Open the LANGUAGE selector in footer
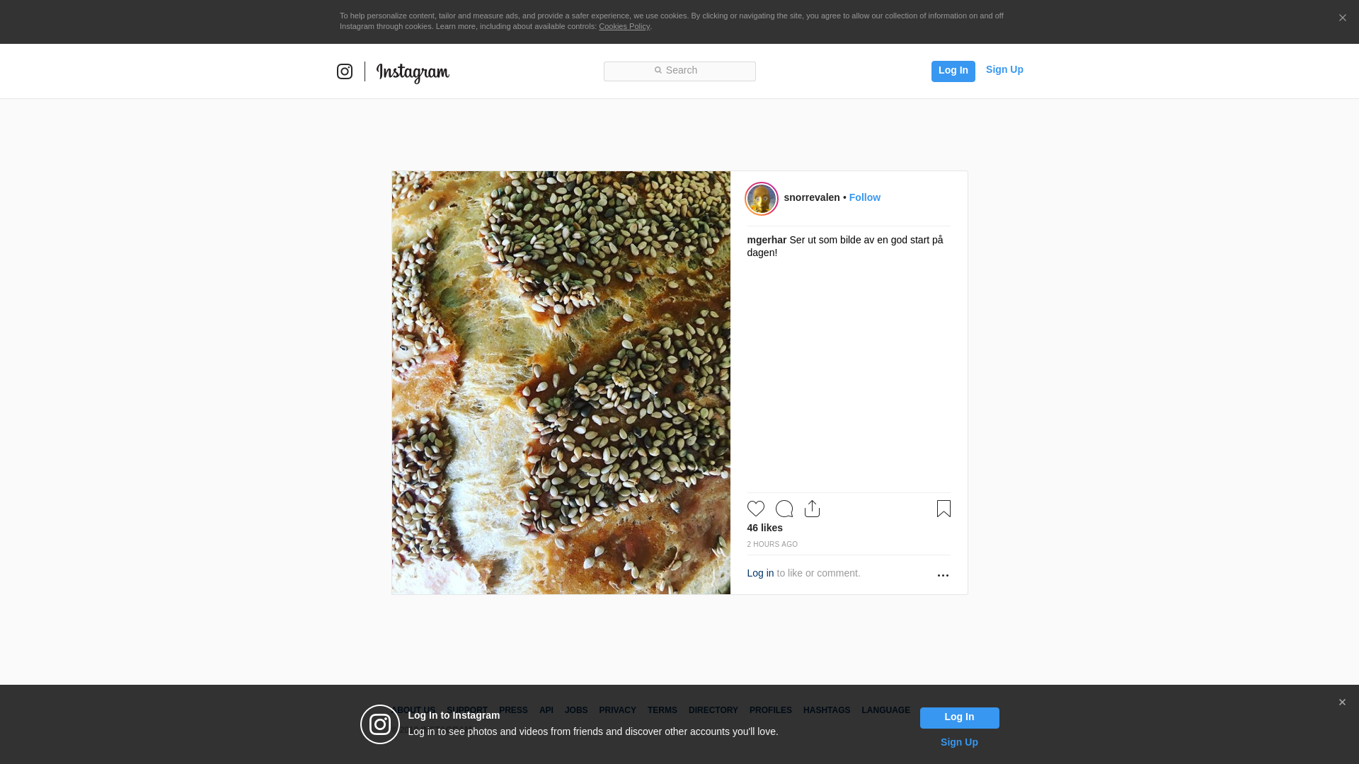 click(x=885, y=710)
